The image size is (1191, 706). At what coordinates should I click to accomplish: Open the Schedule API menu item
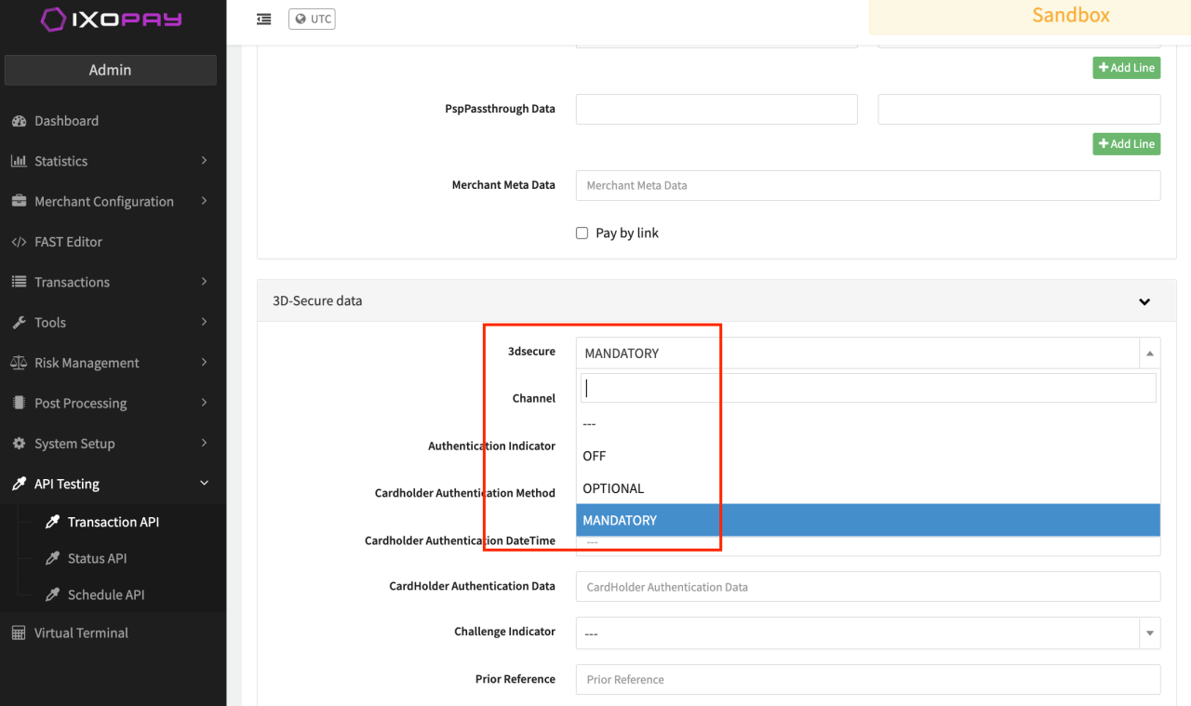coord(106,594)
